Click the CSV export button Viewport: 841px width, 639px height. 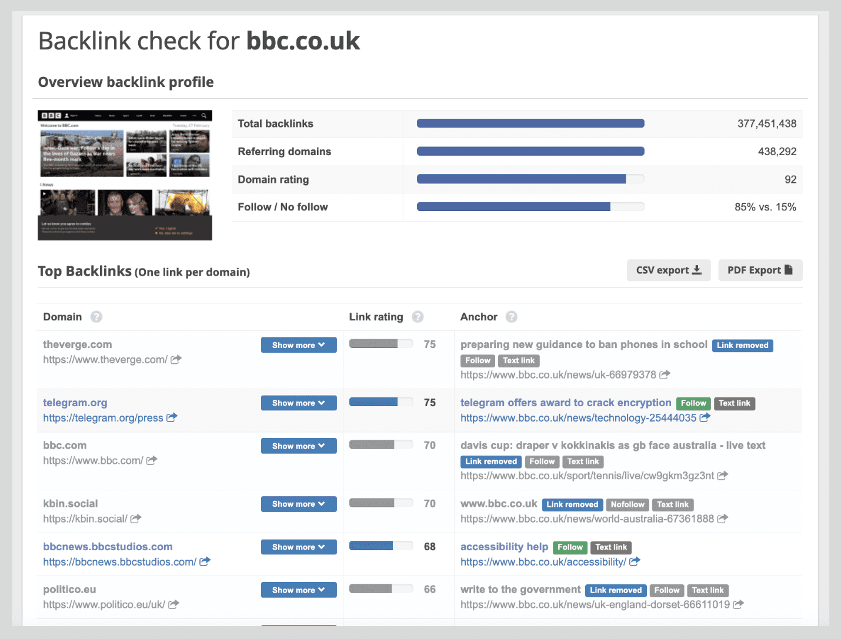pos(669,270)
